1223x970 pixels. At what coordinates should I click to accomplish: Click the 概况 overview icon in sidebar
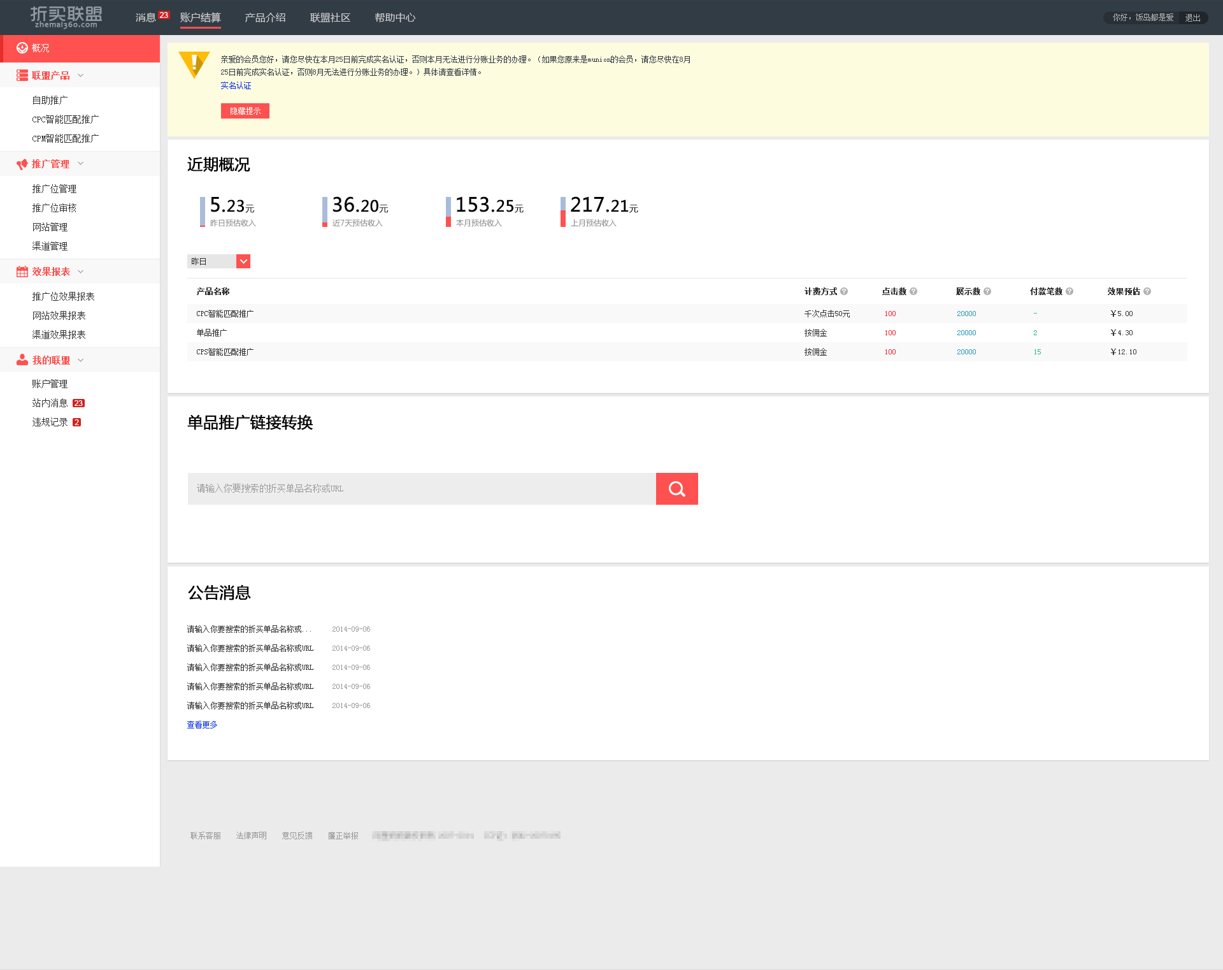(x=22, y=48)
